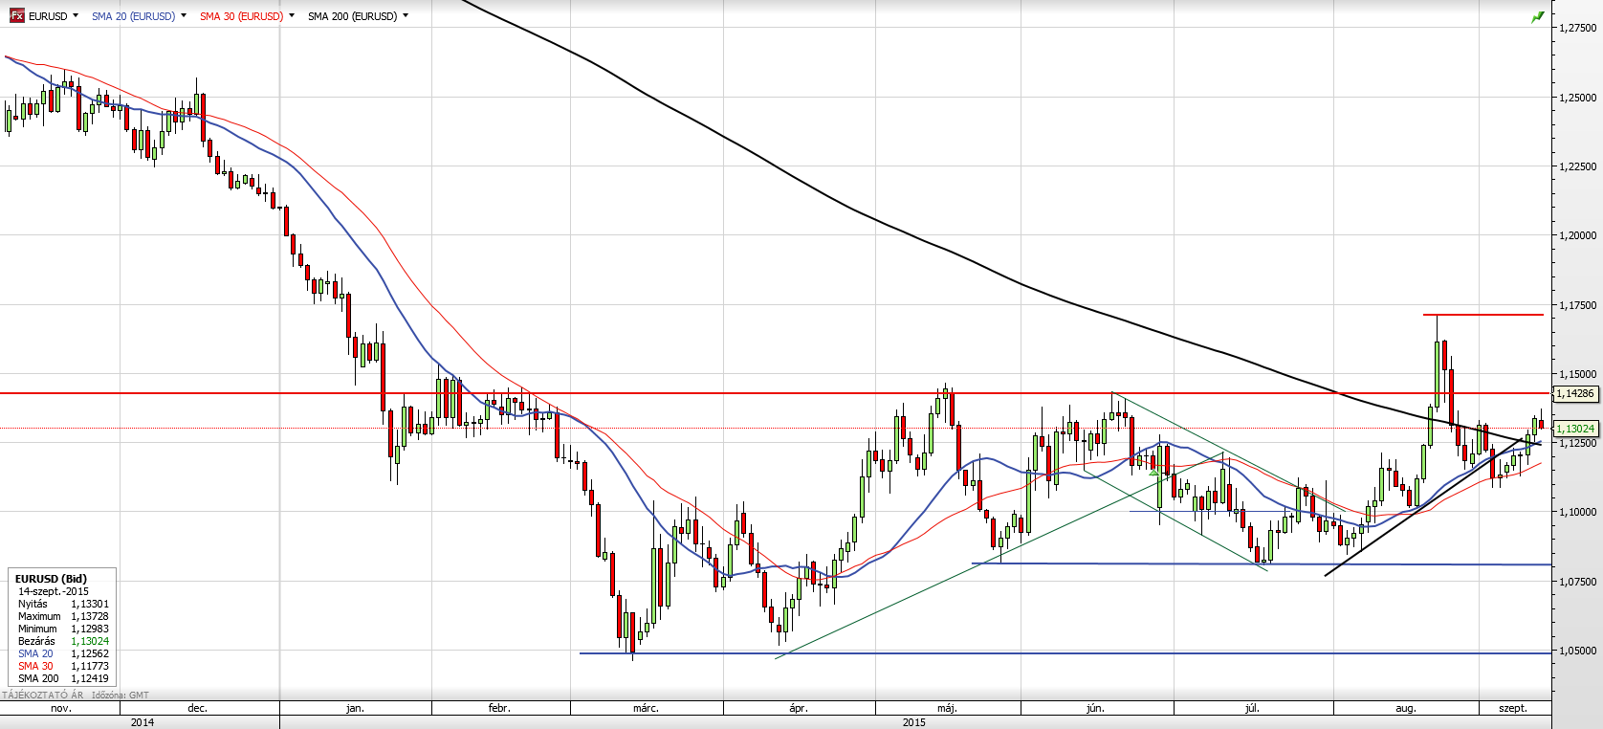Click the jan. month label
The image size is (1603, 729).
tap(355, 708)
